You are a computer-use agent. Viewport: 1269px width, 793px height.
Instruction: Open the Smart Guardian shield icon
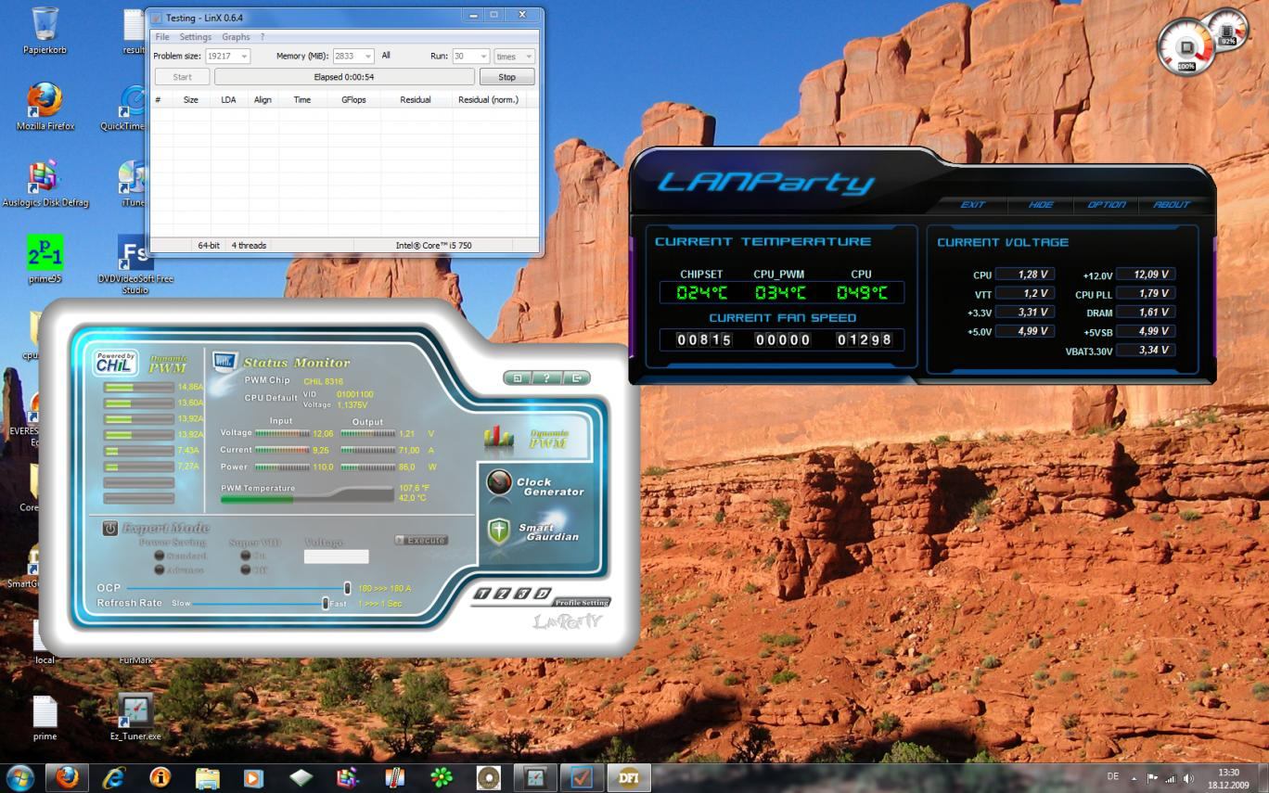[x=499, y=531]
